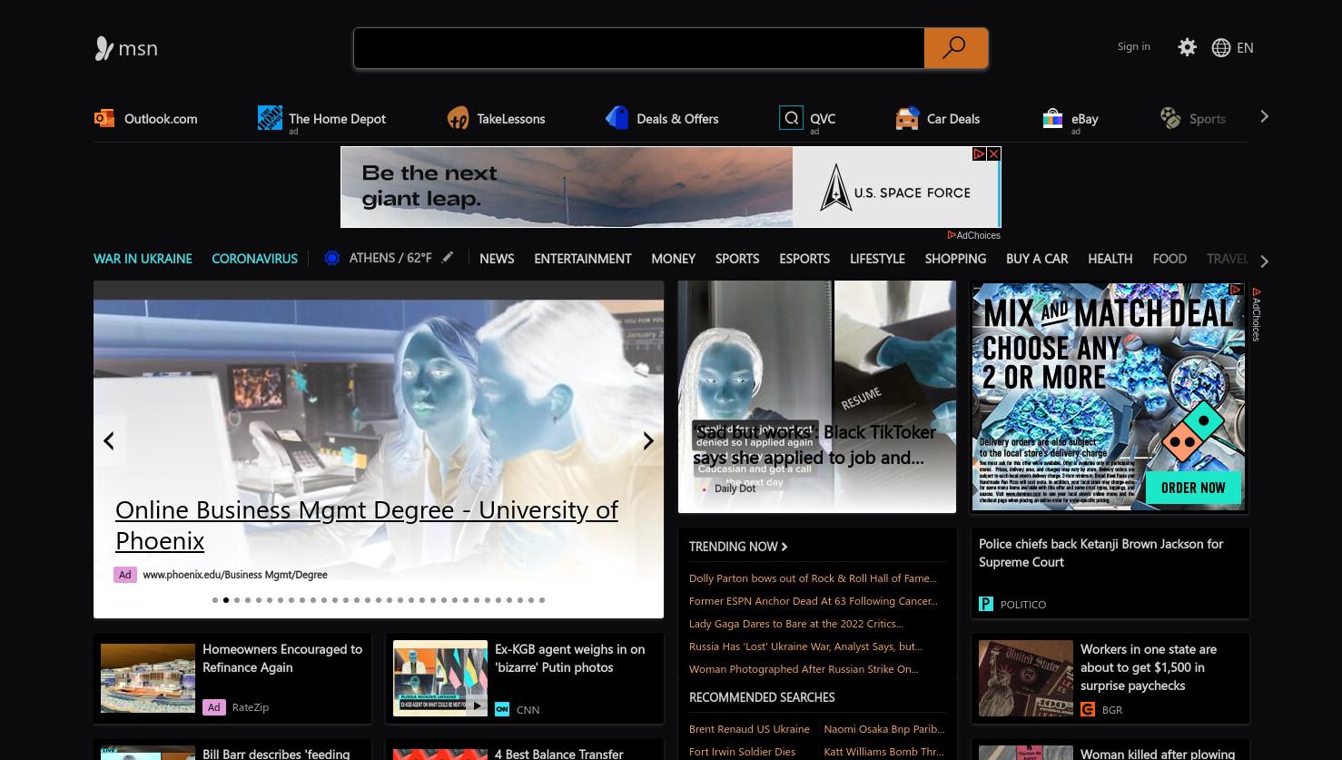Go to next carousel slide
1342x760 pixels.
tap(648, 440)
